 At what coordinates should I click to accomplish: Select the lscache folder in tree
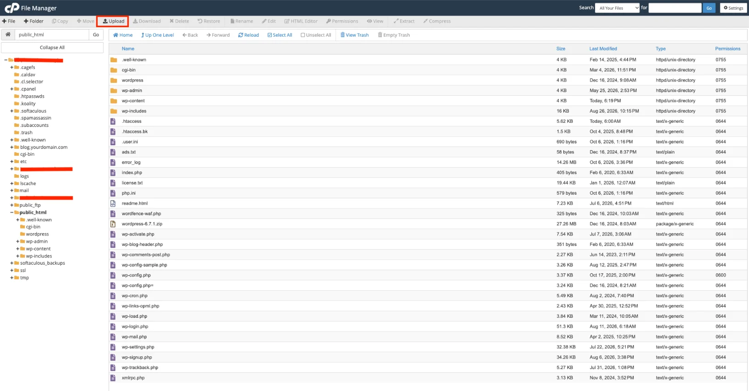[28, 183]
